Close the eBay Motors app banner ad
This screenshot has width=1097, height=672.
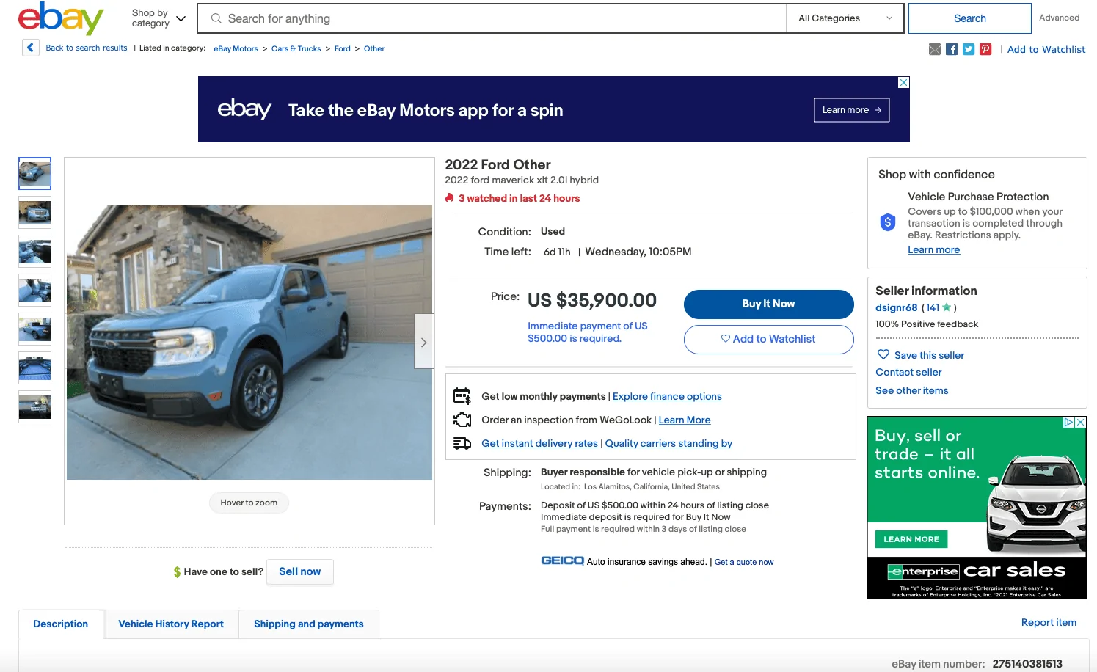pos(904,82)
